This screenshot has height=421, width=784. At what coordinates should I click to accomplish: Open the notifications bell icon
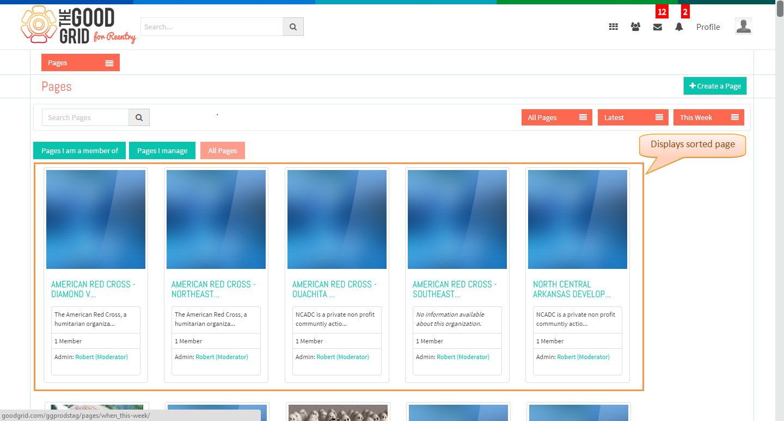(x=679, y=27)
